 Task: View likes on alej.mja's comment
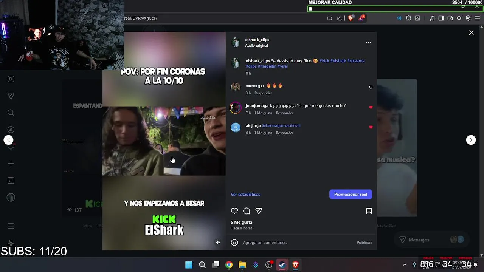point(263,133)
